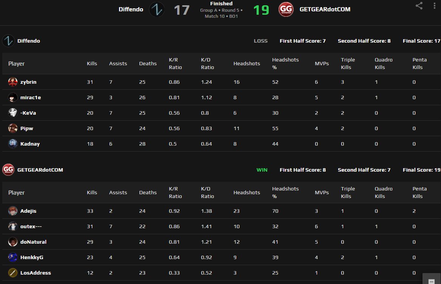441x284 pixels.
Task: Click GETGEARdotCOM's Second Half Score: 7
Action: tap(364, 170)
